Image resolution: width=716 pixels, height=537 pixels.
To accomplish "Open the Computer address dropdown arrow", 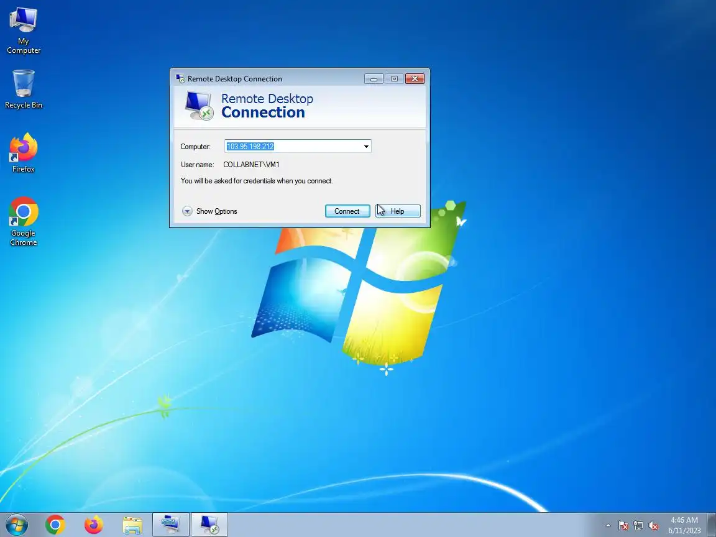I will (366, 146).
